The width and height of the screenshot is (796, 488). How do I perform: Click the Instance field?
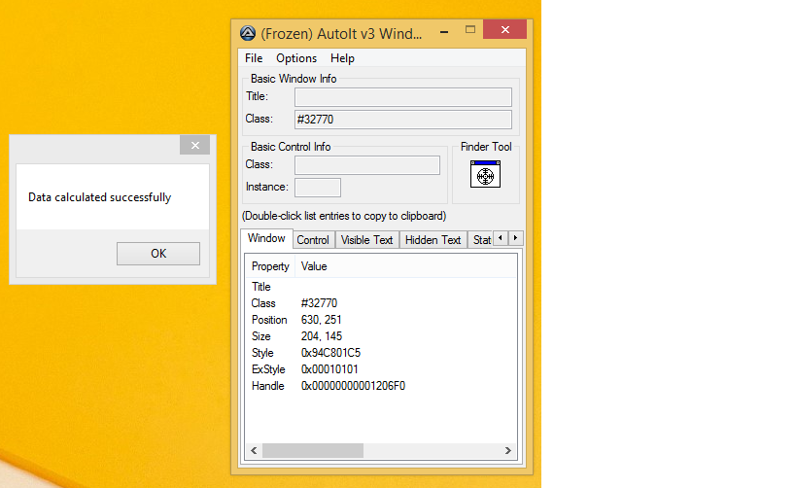(x=318, y=188)
